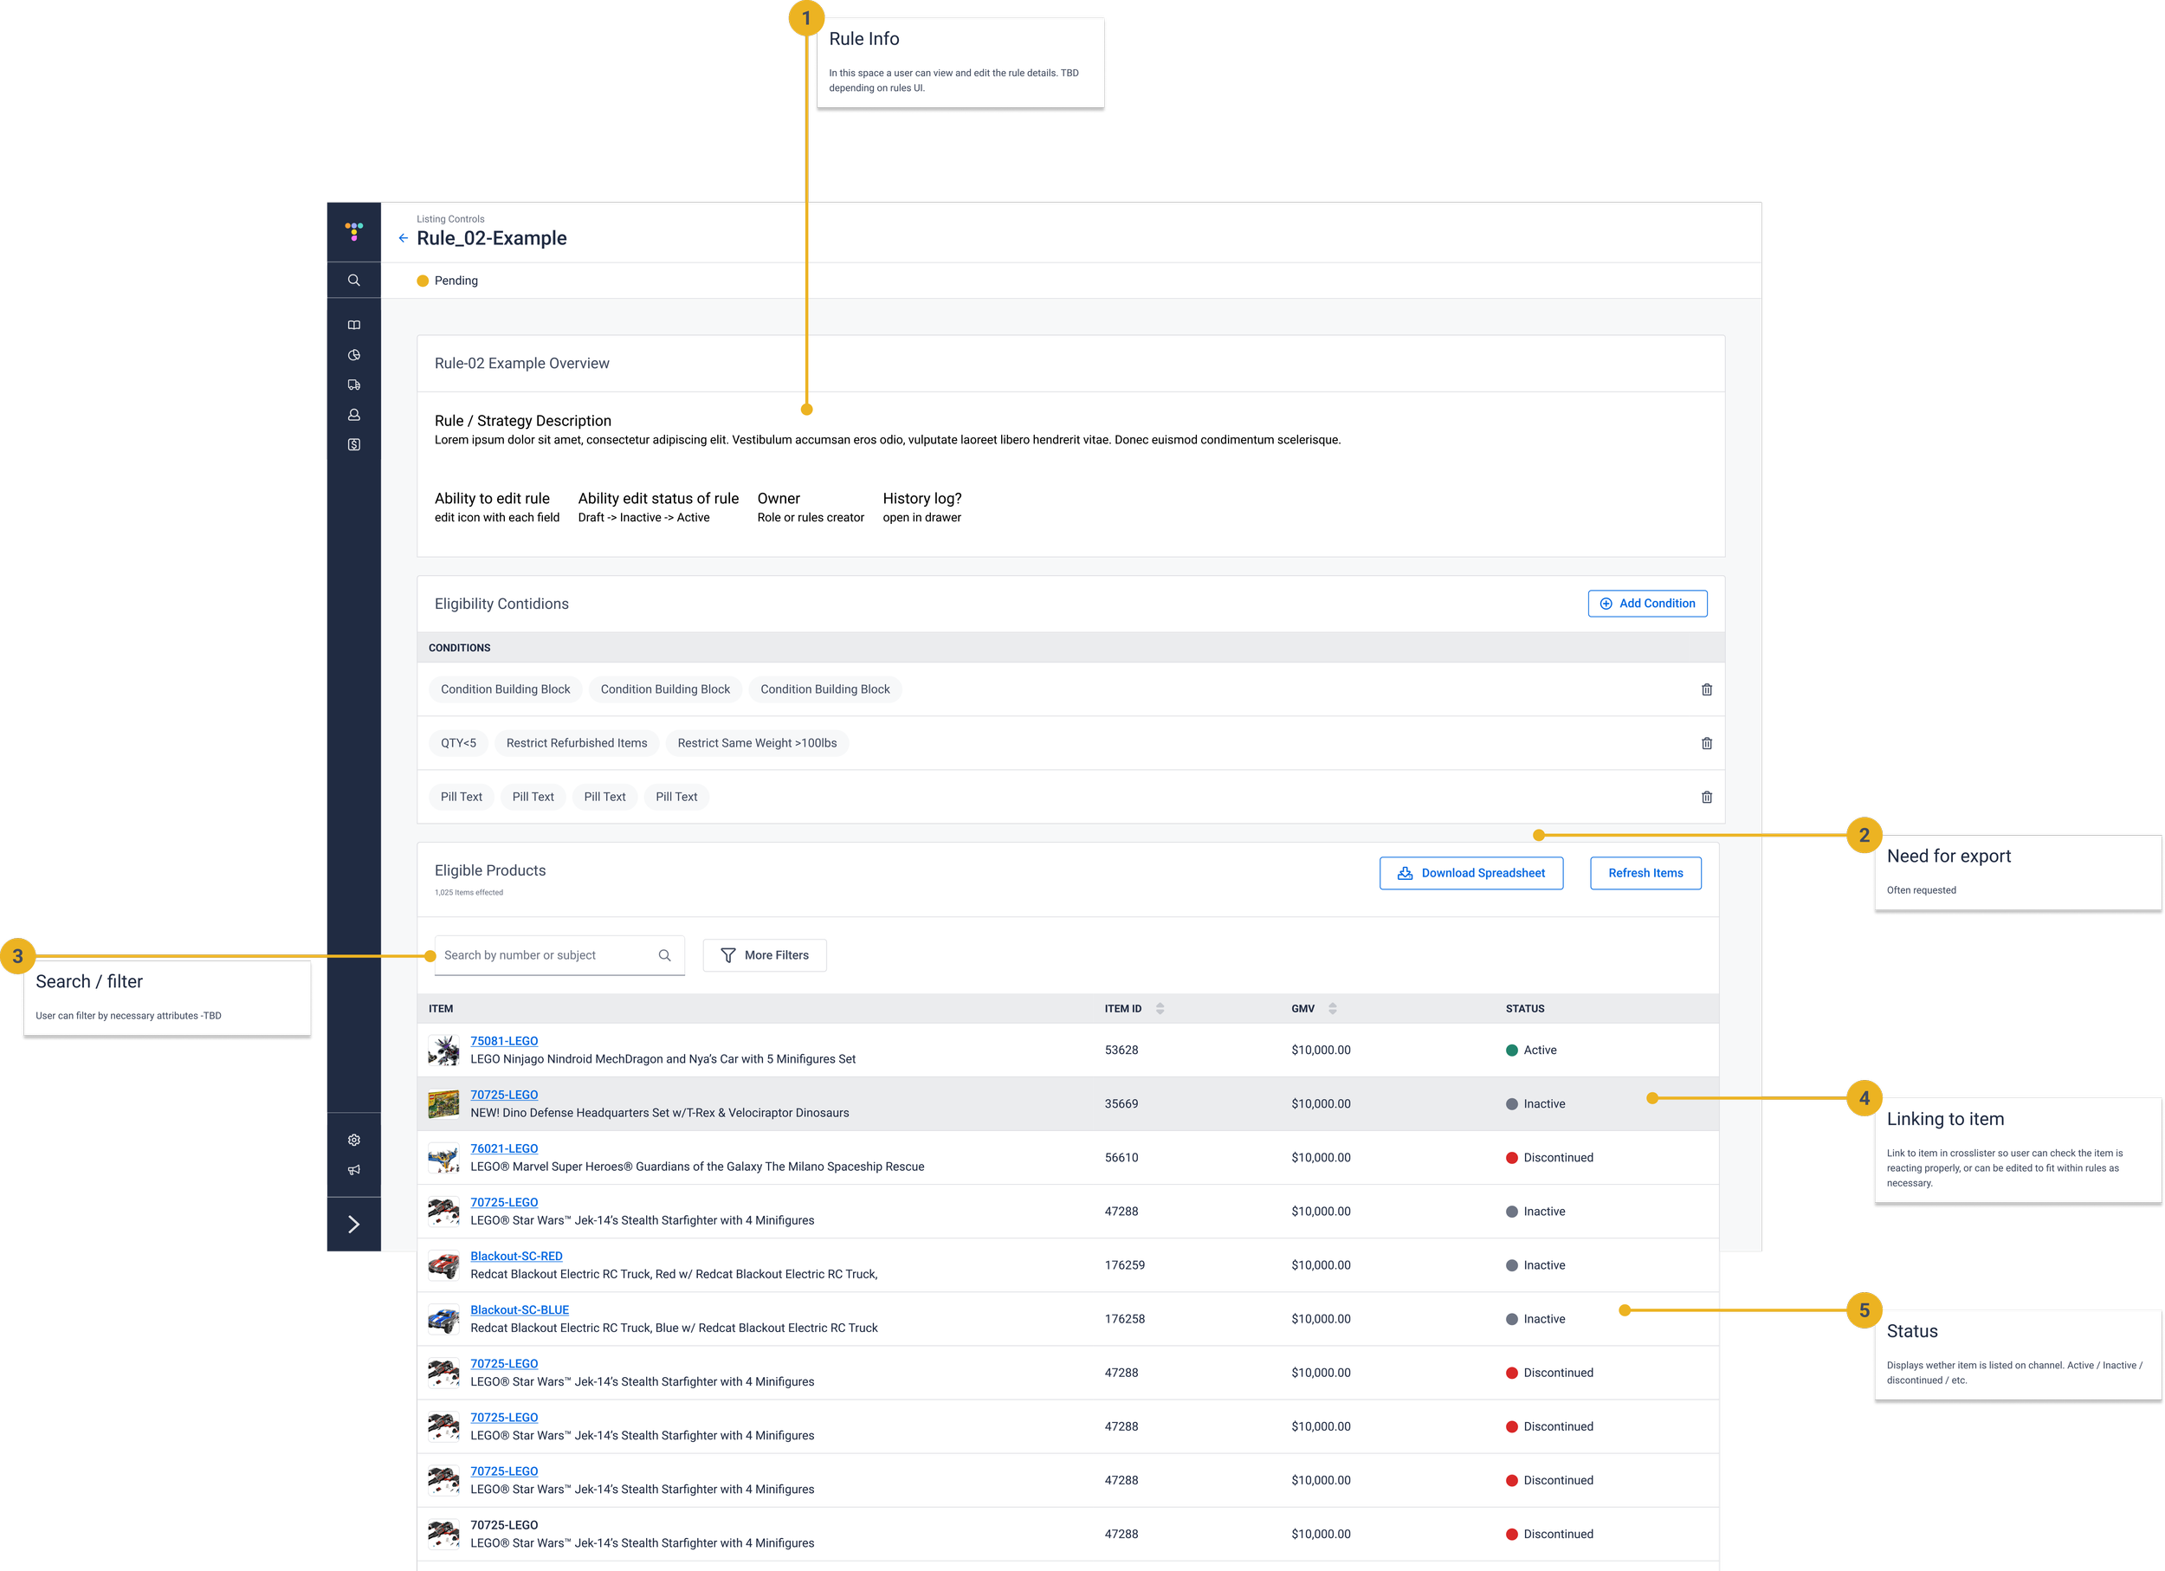The image size is (2165, 1571).
Task: Open the settings gear in sidebar
Action: (x=353, y=1140)
